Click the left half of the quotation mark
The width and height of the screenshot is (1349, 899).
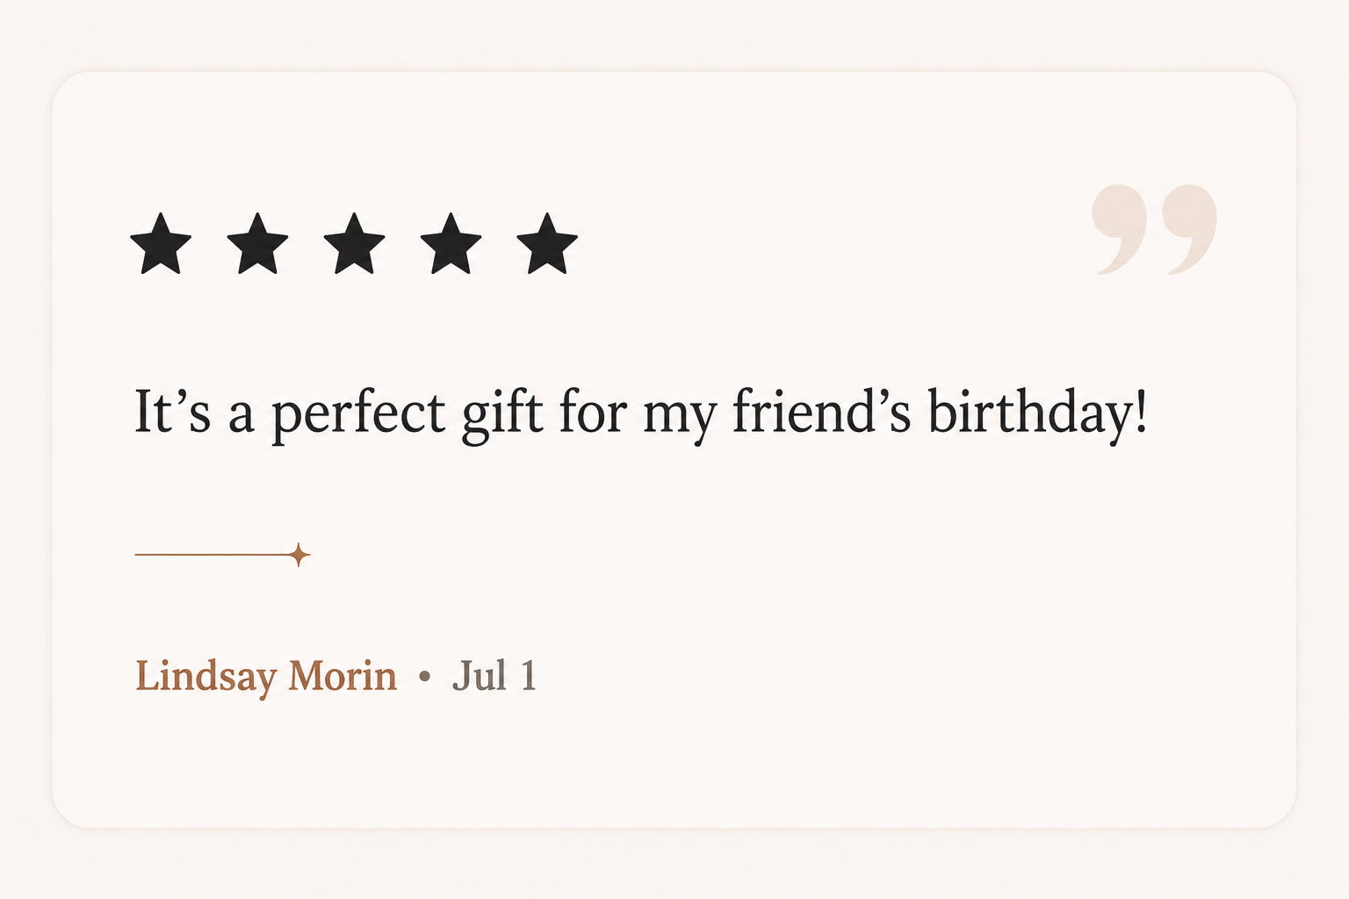(x=1120, y=229)
